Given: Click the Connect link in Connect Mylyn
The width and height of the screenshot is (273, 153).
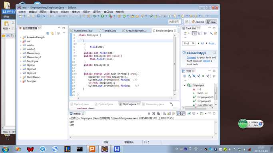Looking at the screenshot, I should point(191,57).
